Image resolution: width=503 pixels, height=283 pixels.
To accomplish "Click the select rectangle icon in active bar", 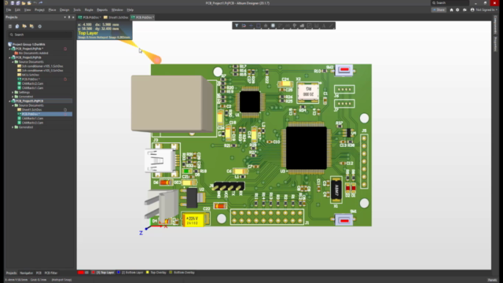I will (x=259, y=26).
